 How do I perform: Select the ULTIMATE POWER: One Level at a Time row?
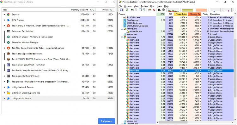point(58,59)
